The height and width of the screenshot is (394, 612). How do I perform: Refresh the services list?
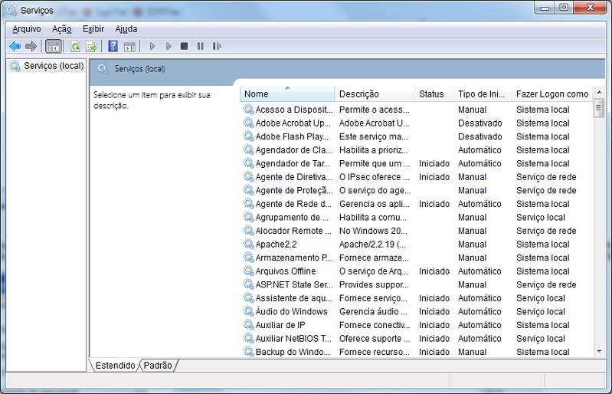click(x=75, y=47)
